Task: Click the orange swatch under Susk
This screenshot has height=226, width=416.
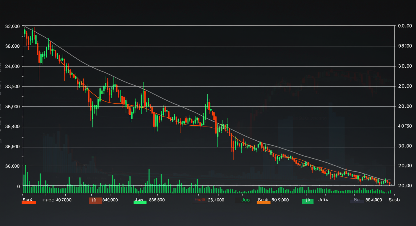Action: (264, 202)
